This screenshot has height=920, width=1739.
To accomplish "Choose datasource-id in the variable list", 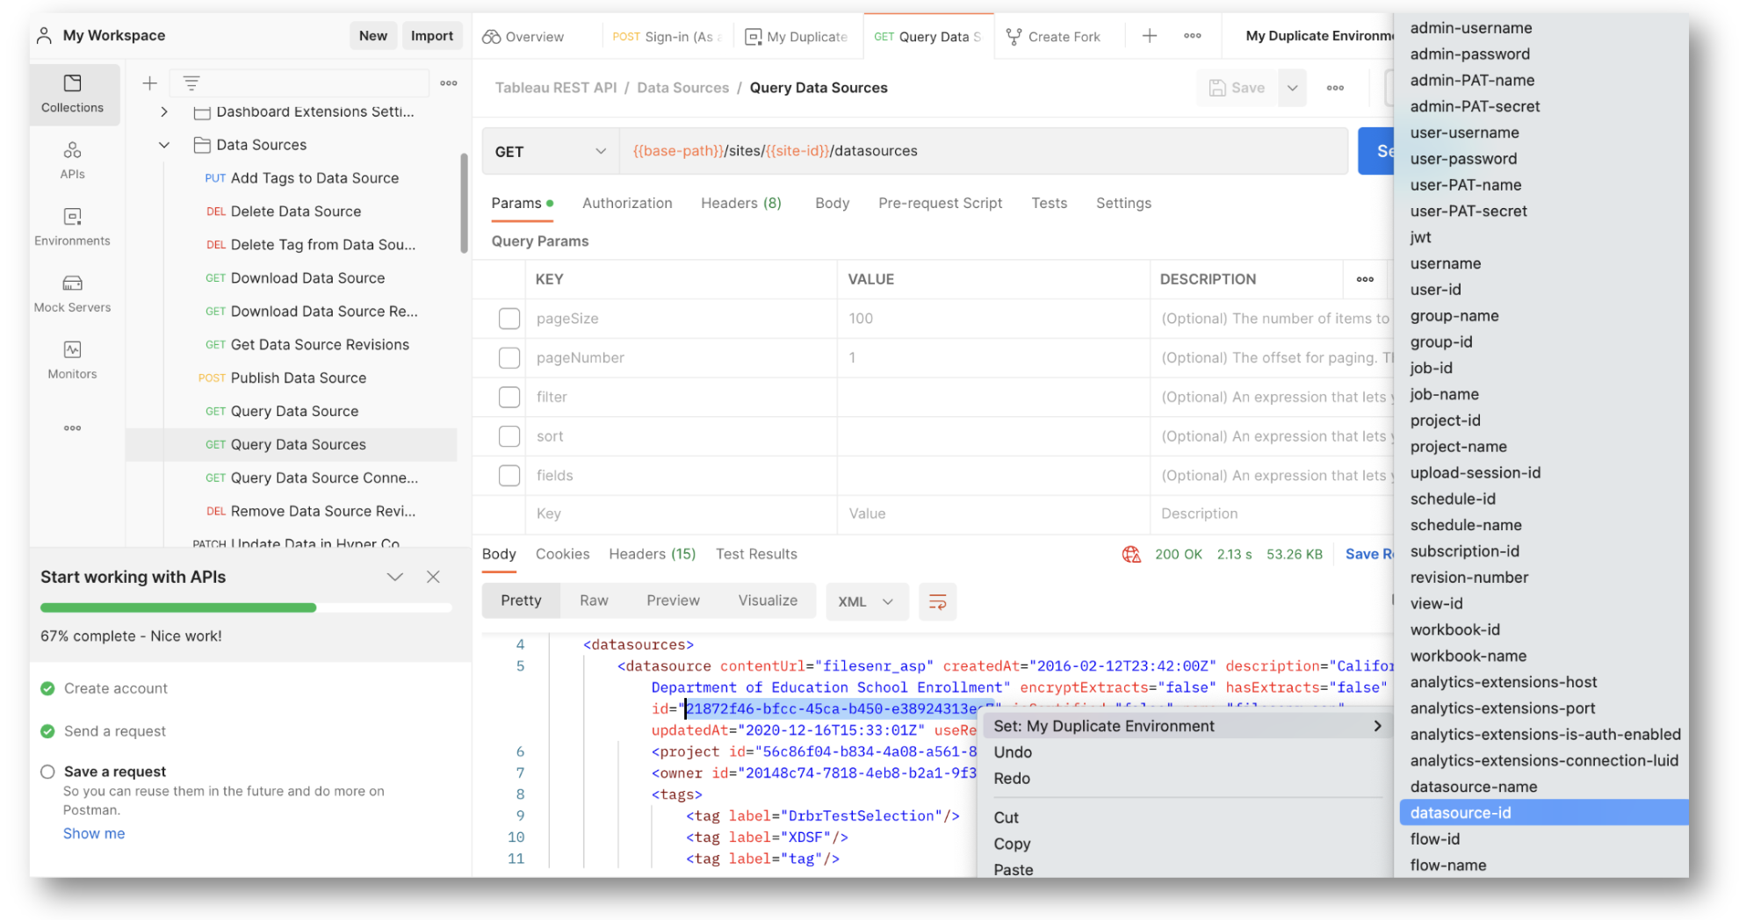I will (1543, 814).
